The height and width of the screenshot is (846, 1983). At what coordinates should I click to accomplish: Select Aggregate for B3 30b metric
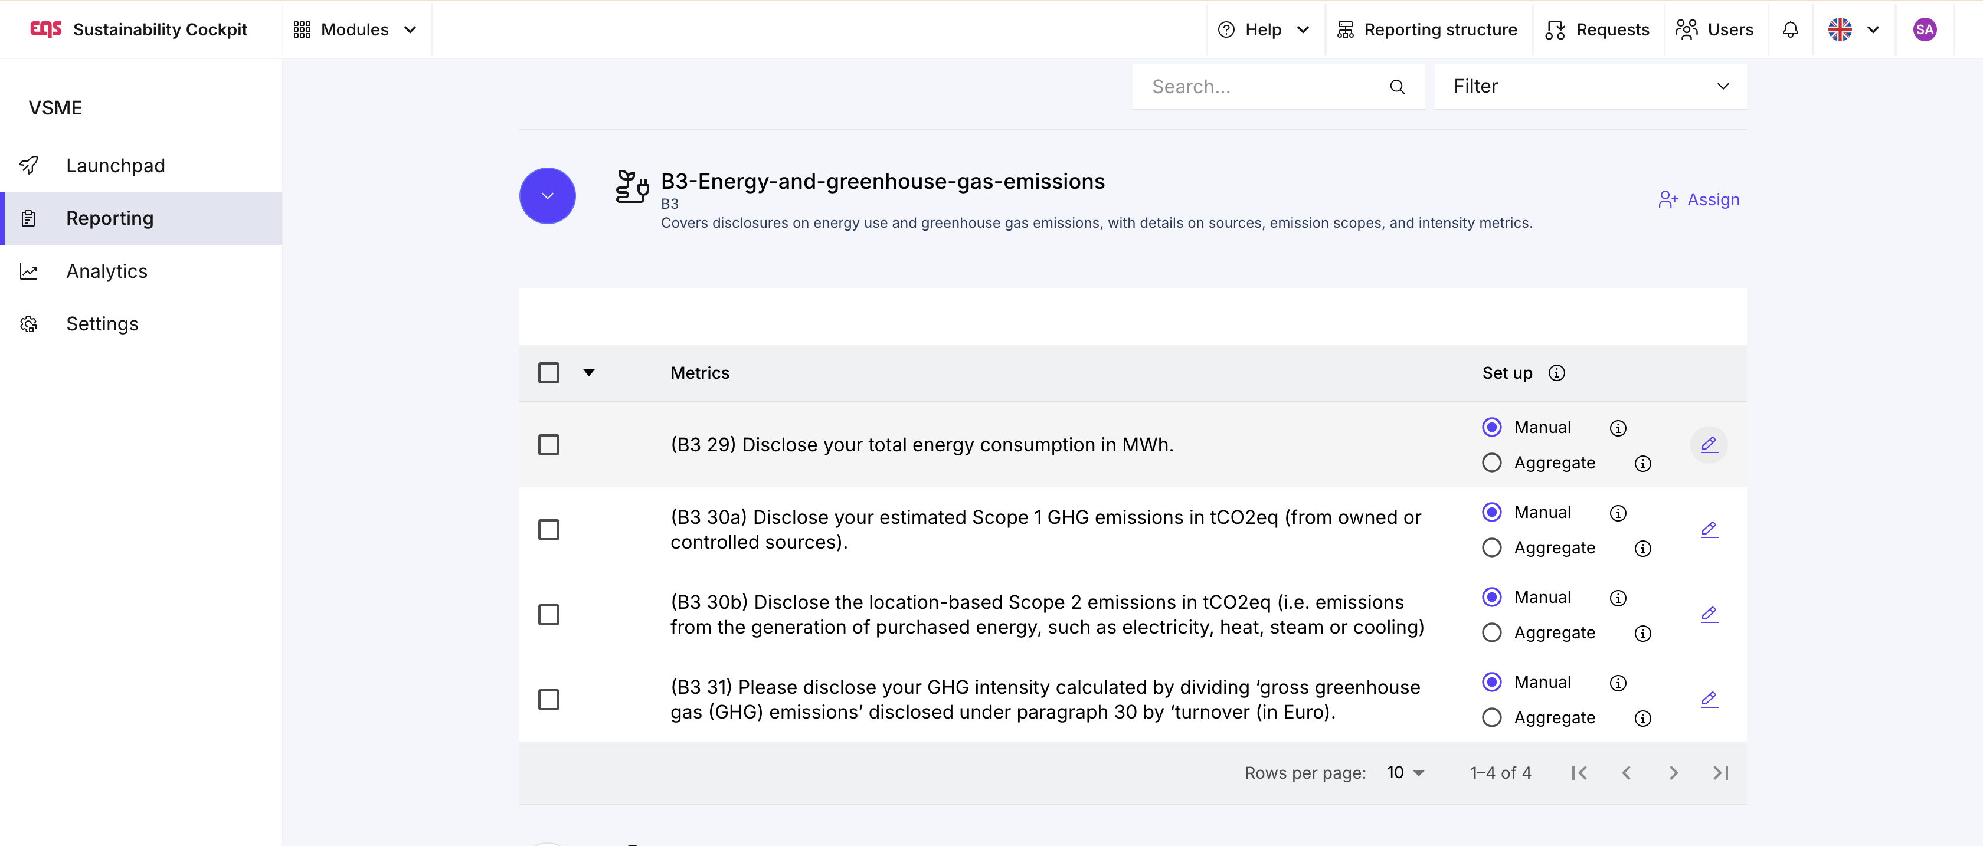1491,633
